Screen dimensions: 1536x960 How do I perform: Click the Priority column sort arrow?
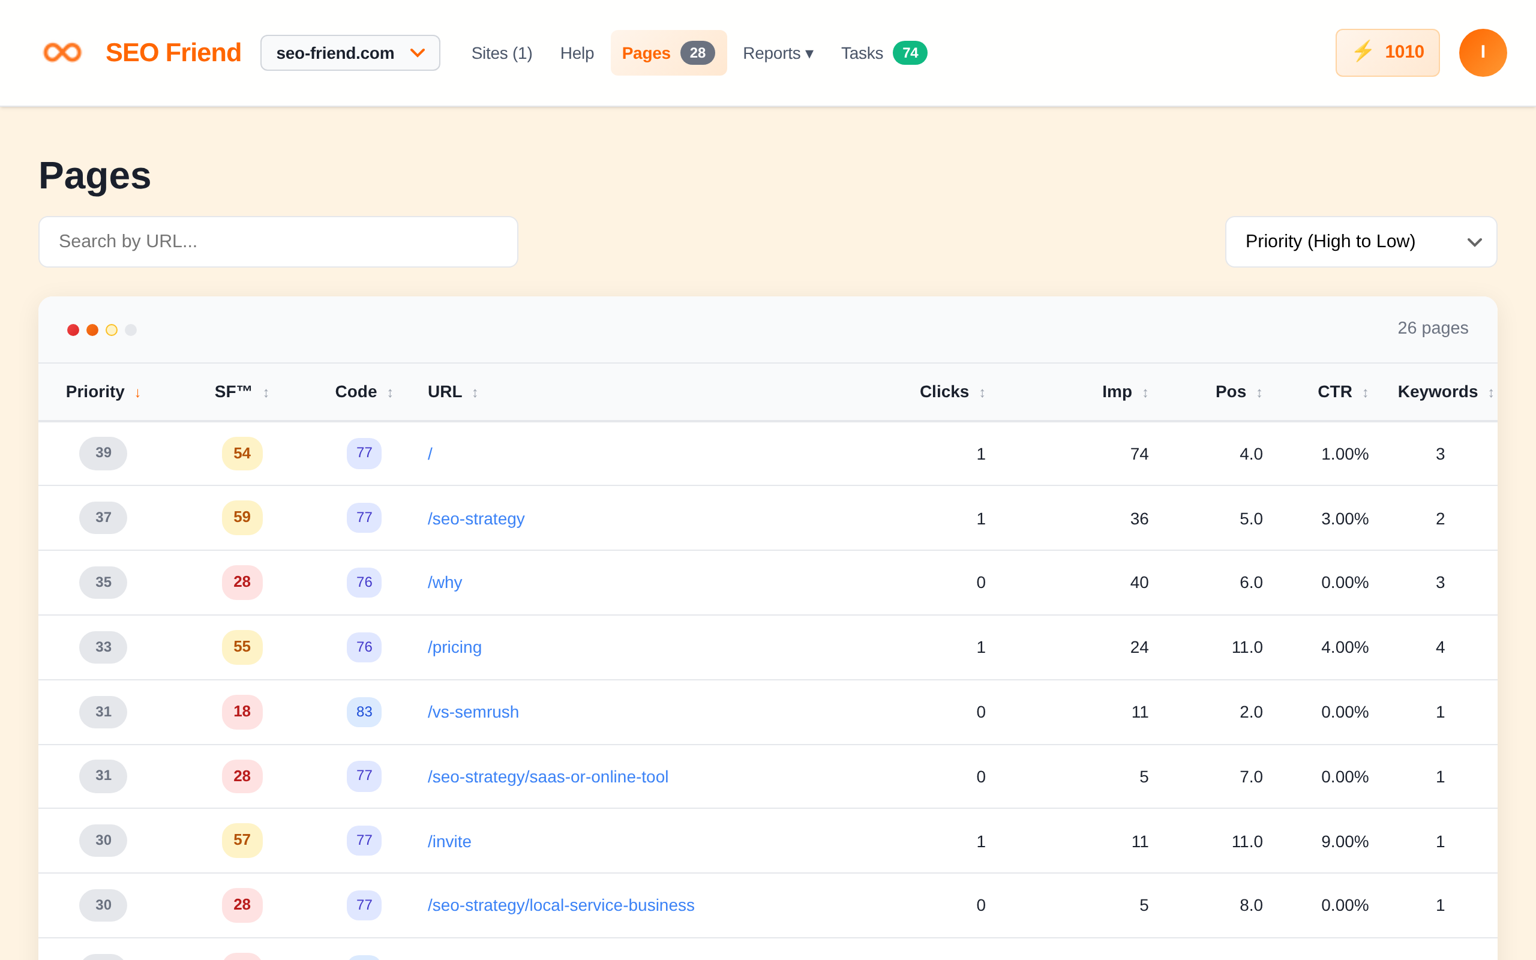pos(139,392)
